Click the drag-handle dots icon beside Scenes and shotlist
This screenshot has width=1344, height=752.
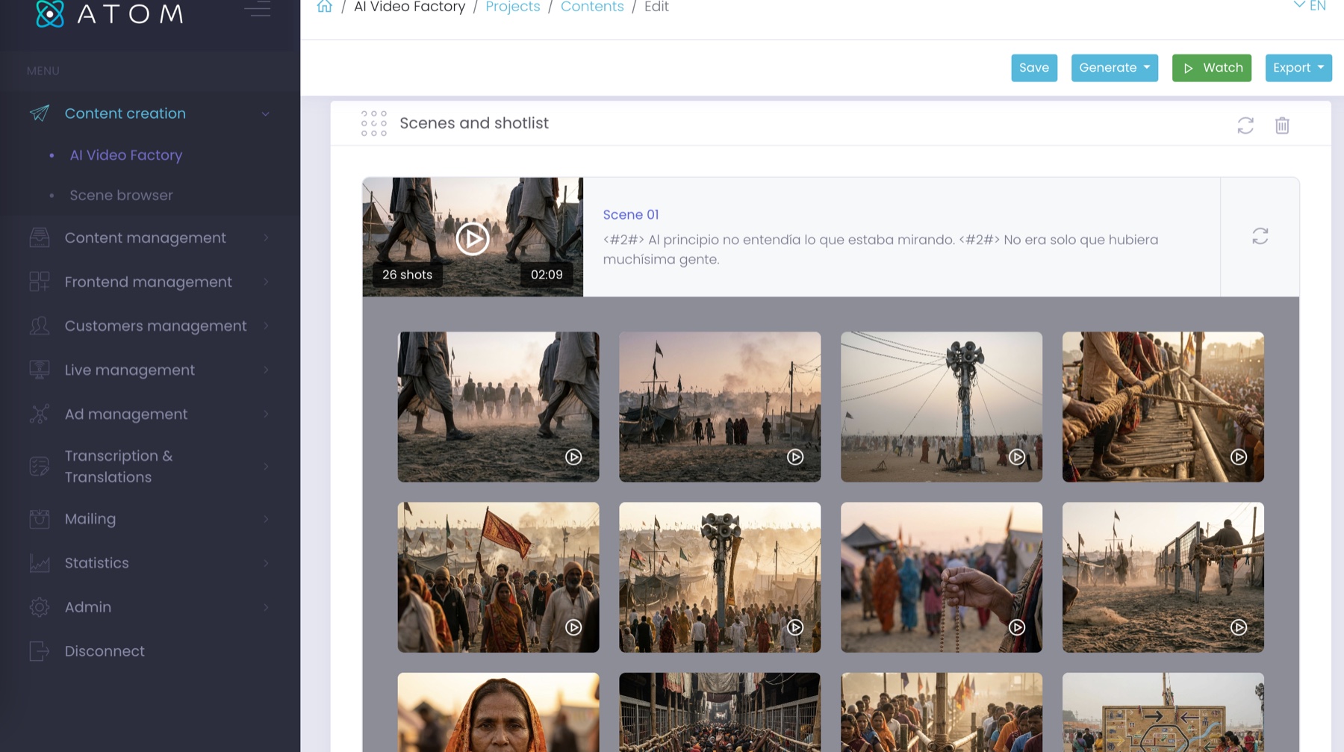click(x=374, y=123)
